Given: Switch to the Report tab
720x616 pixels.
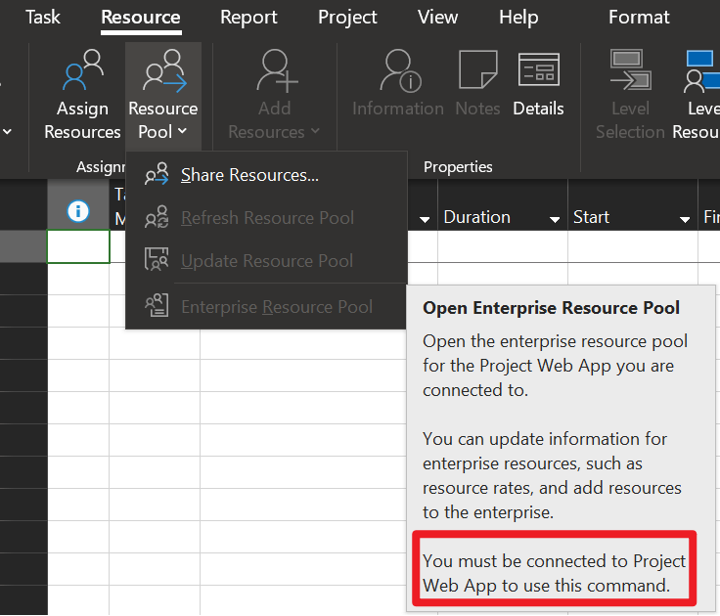Looking at the screenshot, I should pos(248,17).
